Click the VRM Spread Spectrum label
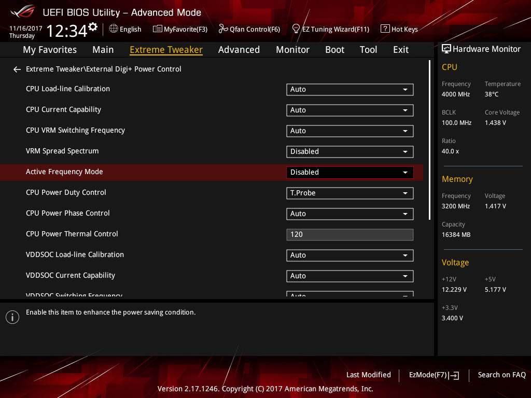The height and width of the screenshot is (398, 531). click(62, 151)
